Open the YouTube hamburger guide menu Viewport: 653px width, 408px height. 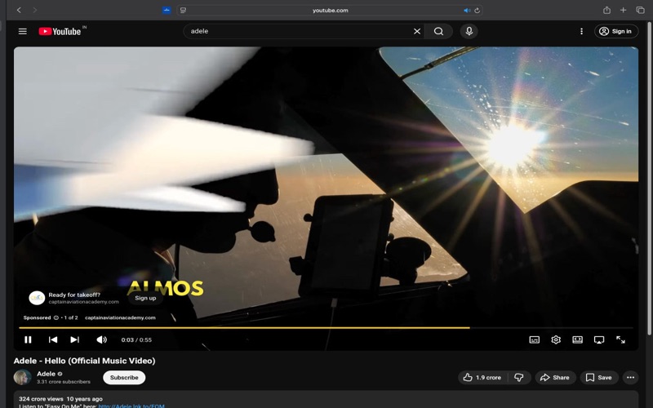point(23,31)
